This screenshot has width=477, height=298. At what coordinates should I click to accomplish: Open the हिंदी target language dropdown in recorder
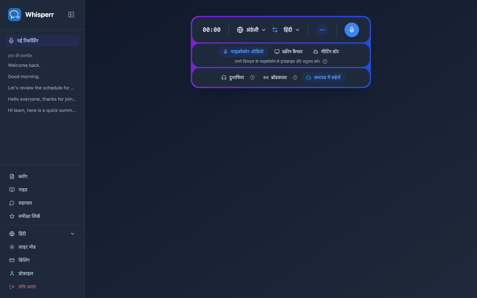291,30
